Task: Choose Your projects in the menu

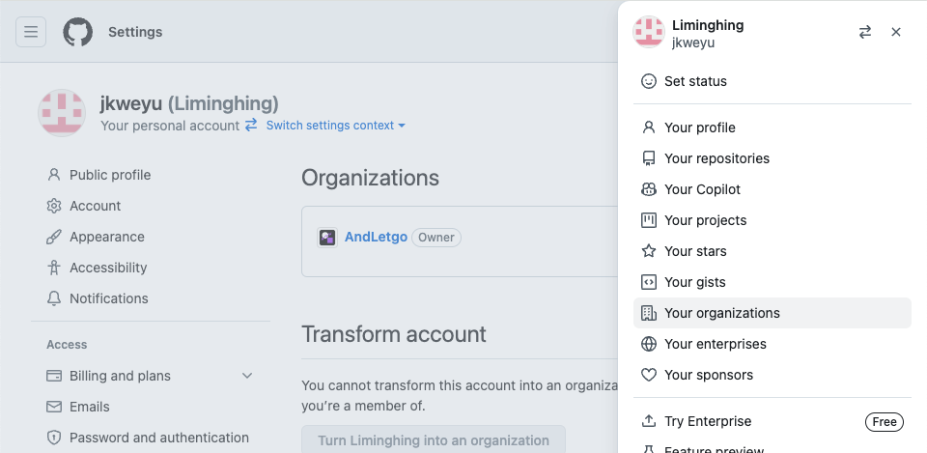Action: point(772,220)
